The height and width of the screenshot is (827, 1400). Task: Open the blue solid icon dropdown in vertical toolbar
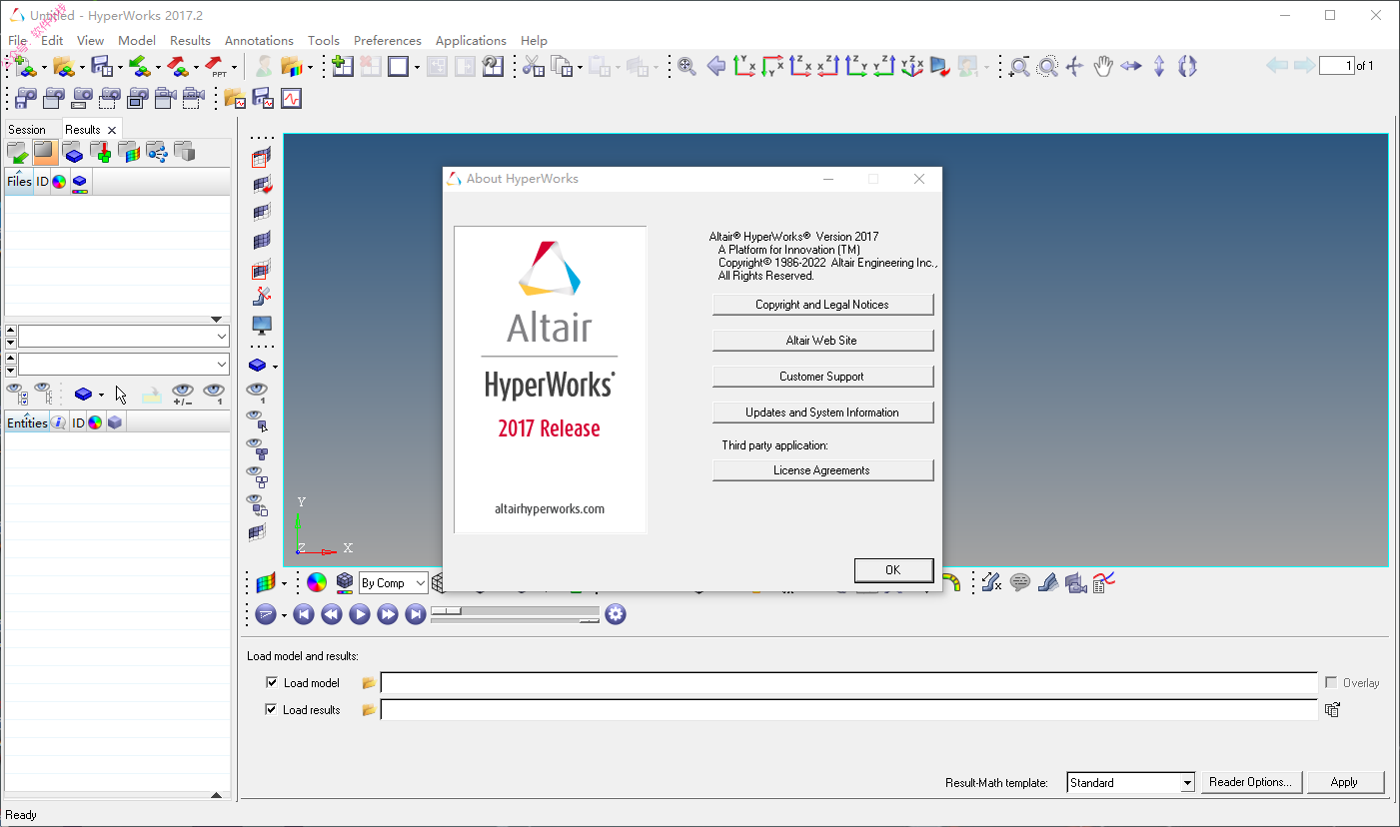point(275,367)
